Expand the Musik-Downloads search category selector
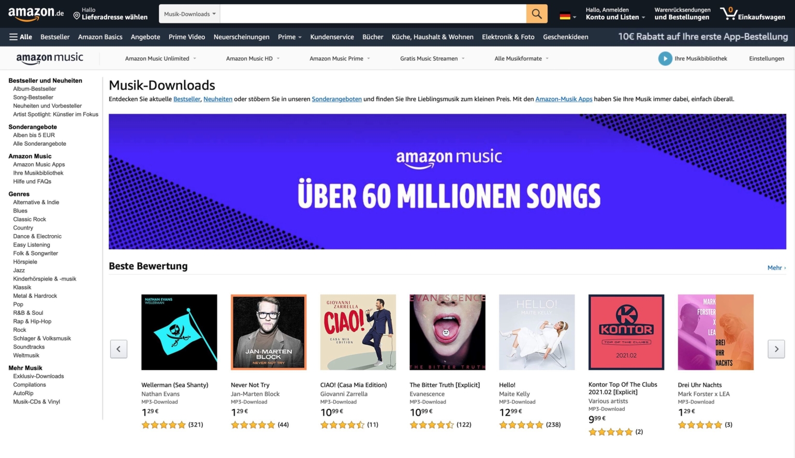 pos(189,14)
